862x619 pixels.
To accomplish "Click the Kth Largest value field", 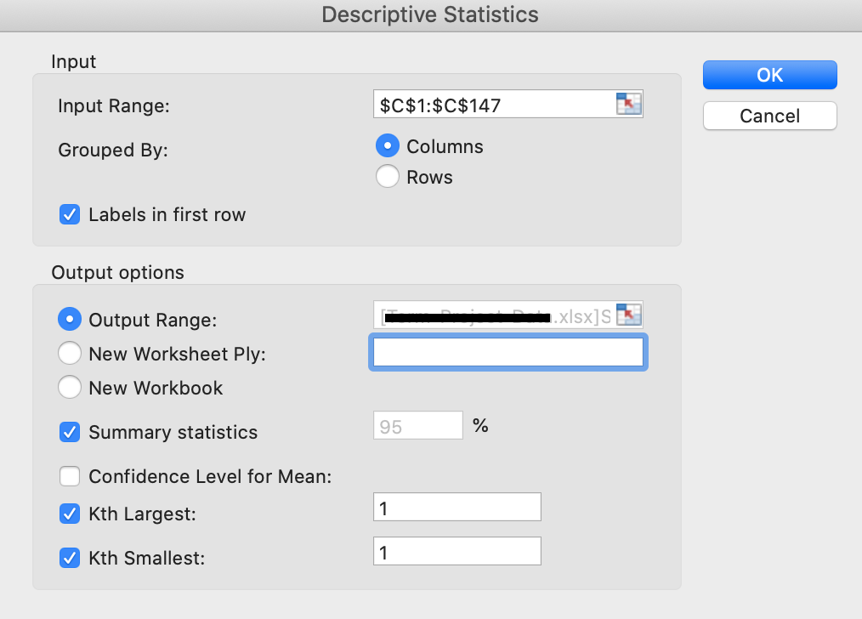I will tap(457, 507).
